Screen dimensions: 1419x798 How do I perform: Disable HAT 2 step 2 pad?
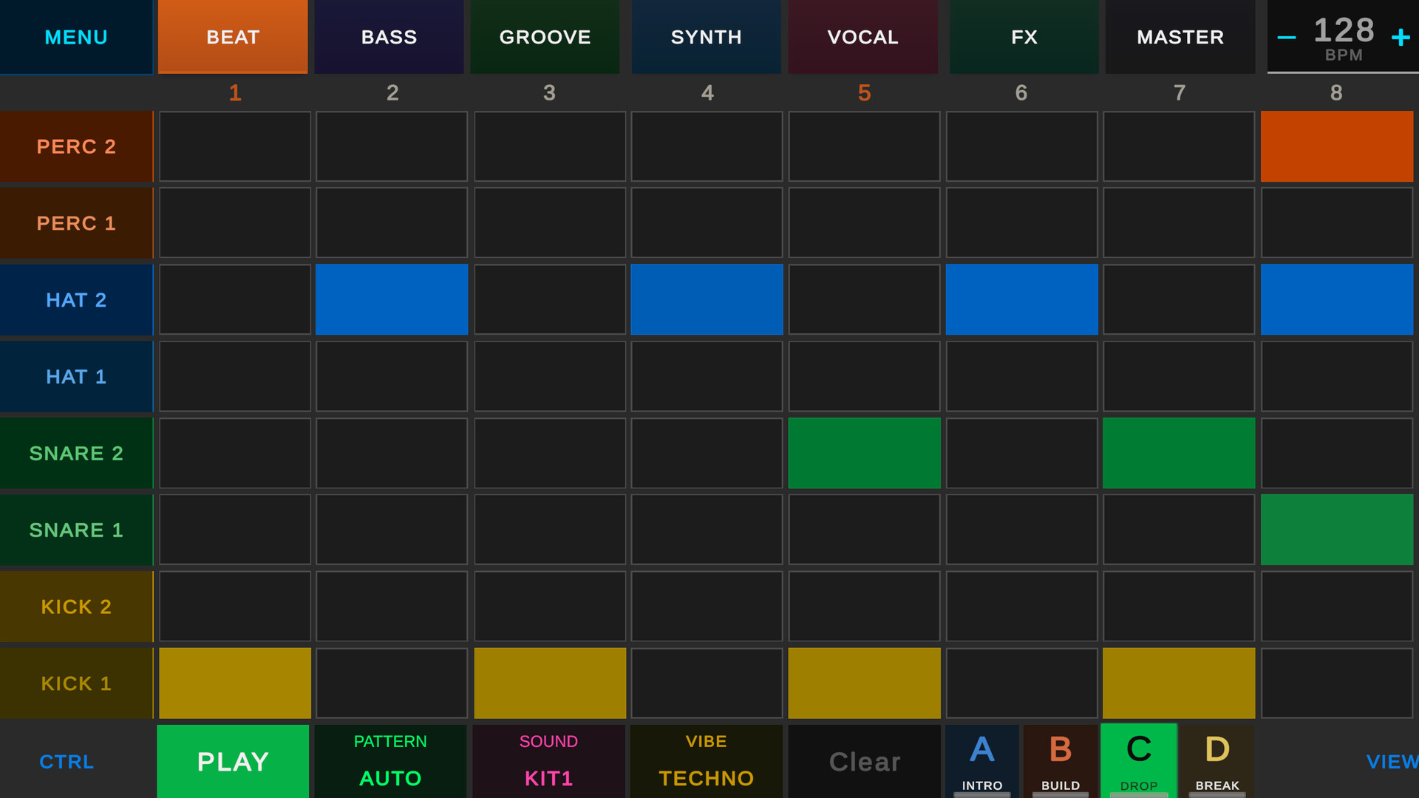(392, 299)
